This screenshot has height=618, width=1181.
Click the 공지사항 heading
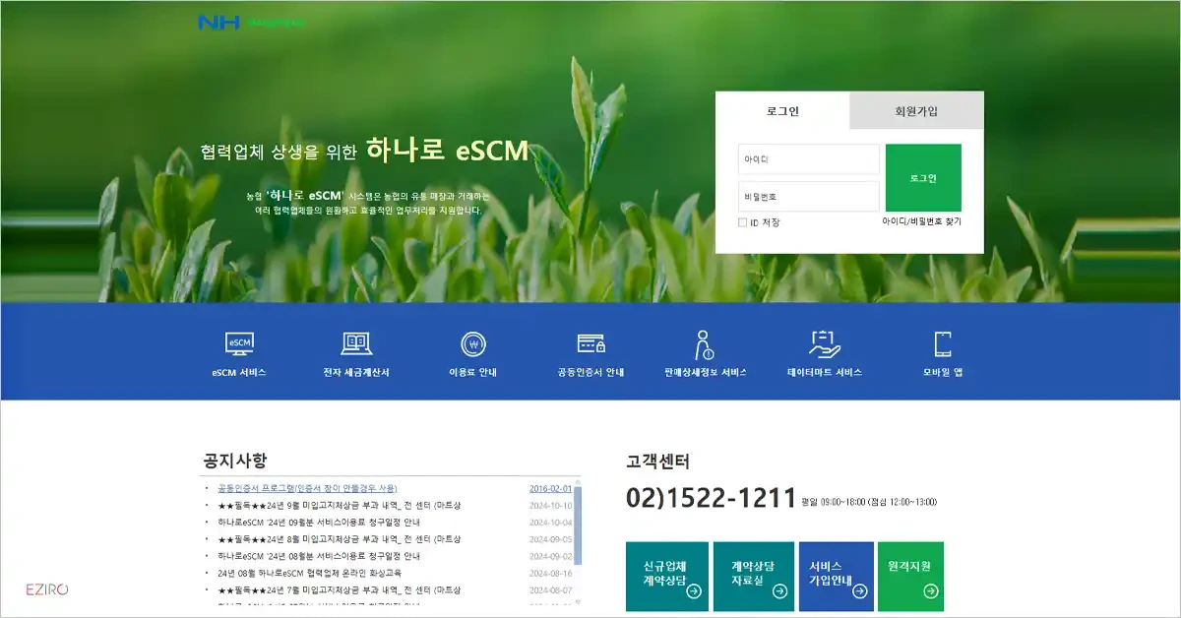234,461
